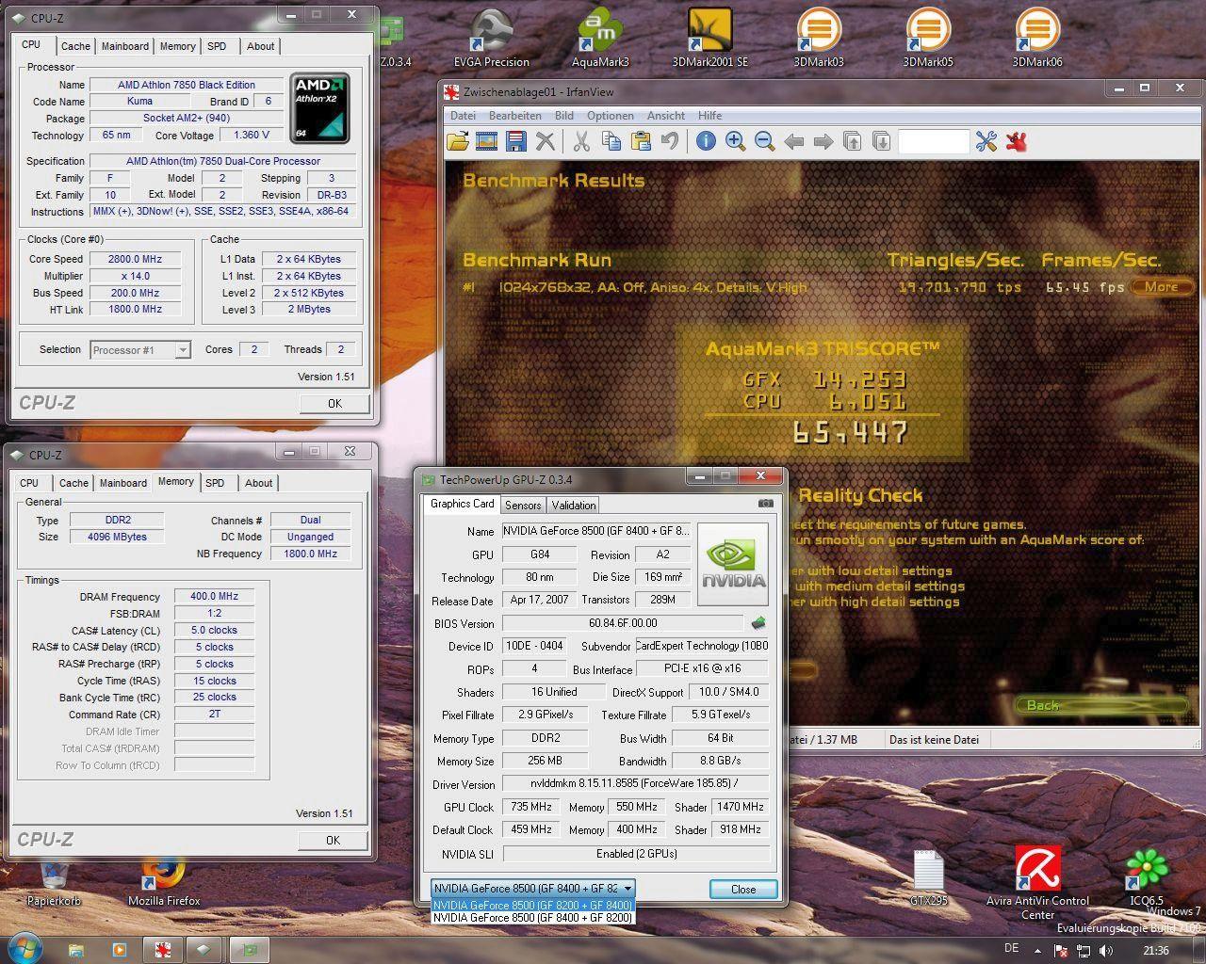This screenshot has width=1206, height=964.
Task: Click the More button next to 65.45 fps
Action: click(x=1162, y=287)
